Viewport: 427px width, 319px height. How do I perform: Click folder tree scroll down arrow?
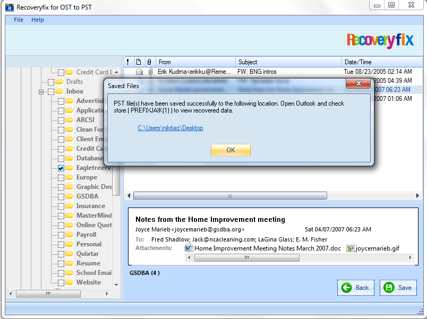click(x=116, y=284)
